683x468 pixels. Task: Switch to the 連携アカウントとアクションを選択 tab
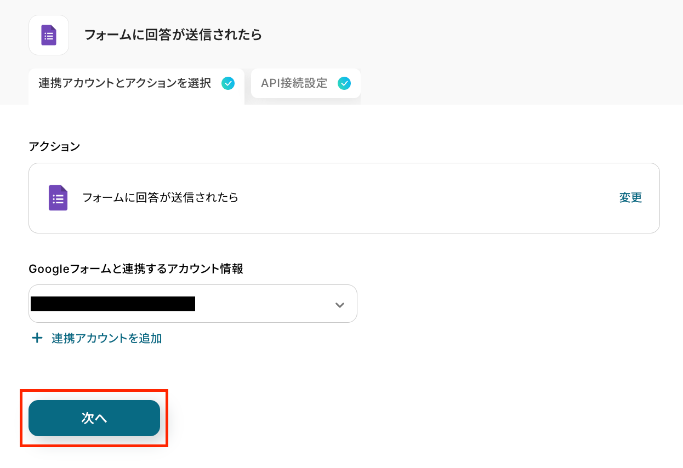(x=125, y=83)
